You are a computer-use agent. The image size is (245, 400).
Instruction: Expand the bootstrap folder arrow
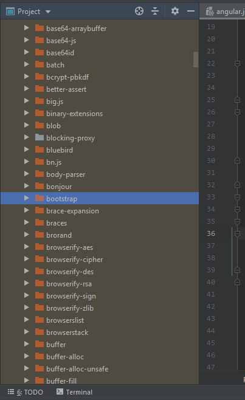pos(27,198)
